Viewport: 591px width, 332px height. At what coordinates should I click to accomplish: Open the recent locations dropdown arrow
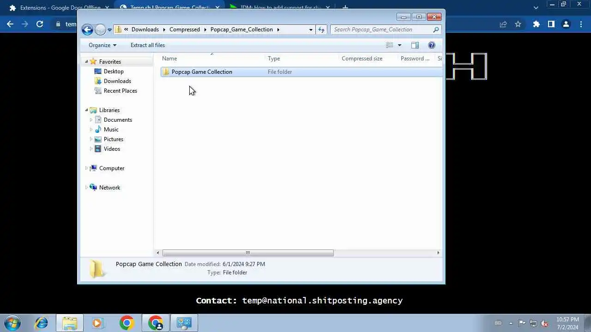pos(109,30)
